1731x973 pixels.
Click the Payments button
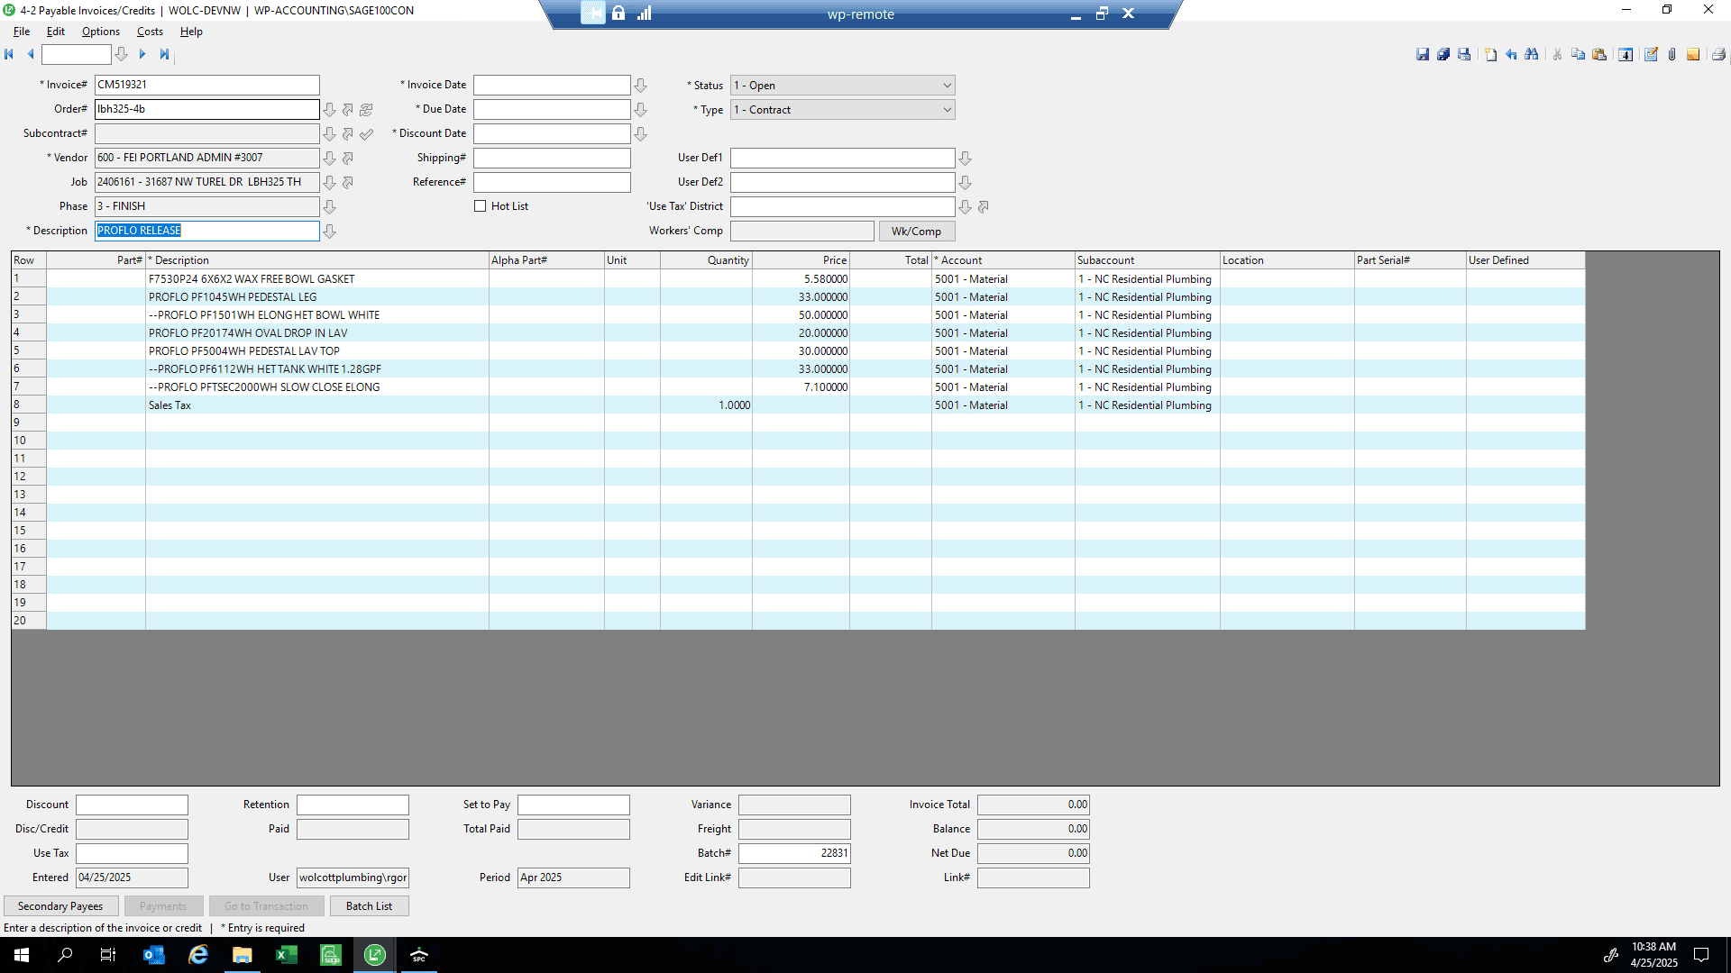point(163,906)
